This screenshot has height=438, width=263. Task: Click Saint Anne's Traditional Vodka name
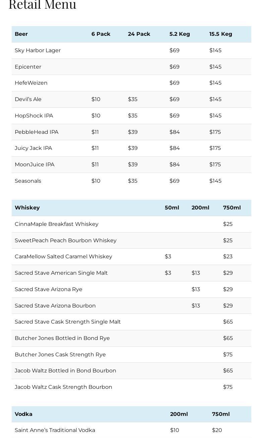pyautogui.click(x=55, y=430)
